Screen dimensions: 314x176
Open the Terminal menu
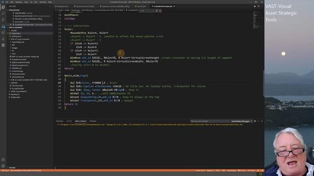tap(43, 2)
